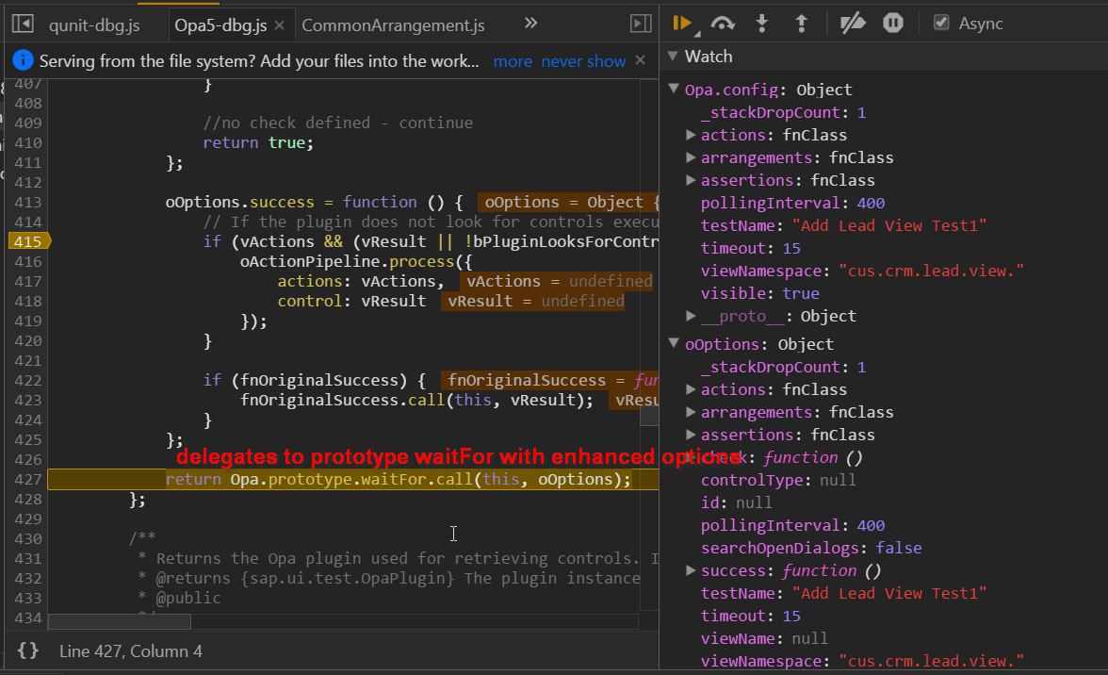Select 'timeout: 15' under Opa.config
Viewport: 1108px width, 675px height.
point(750,248)
